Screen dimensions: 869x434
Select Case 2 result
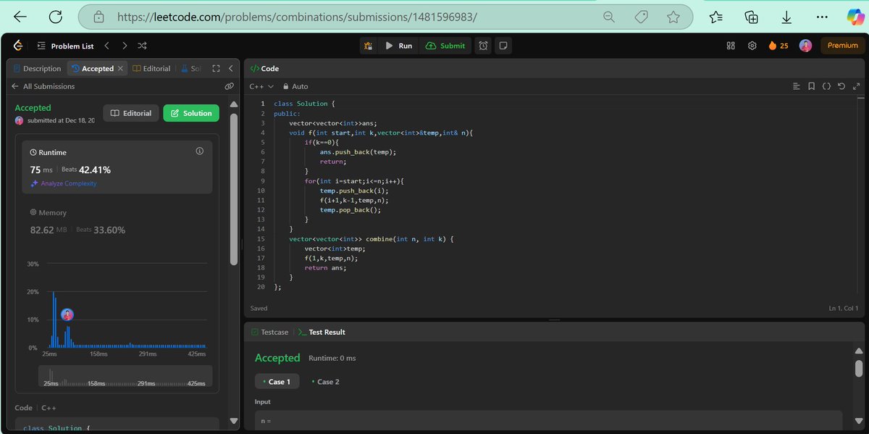point(325,382)
